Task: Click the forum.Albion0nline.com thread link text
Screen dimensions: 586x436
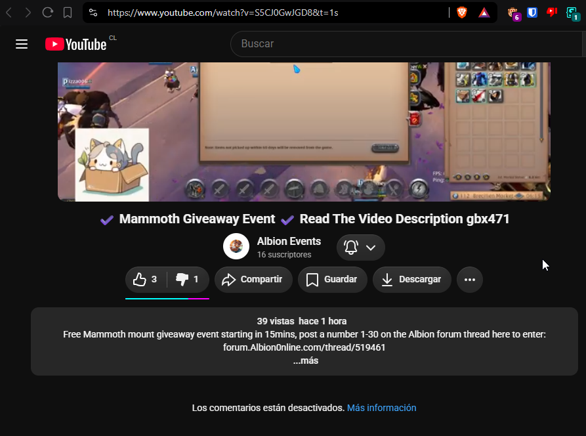Action: (x=304, y=347)
